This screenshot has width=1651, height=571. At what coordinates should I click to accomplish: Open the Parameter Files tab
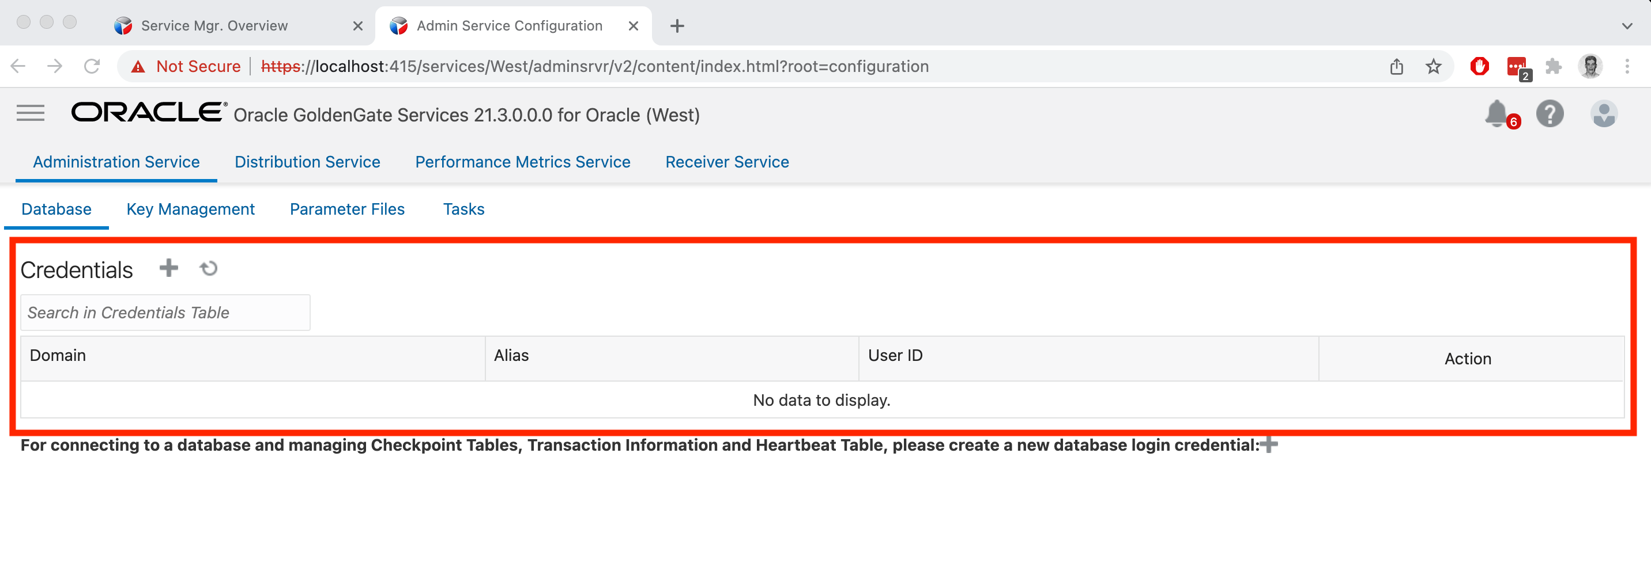(346, 210)
